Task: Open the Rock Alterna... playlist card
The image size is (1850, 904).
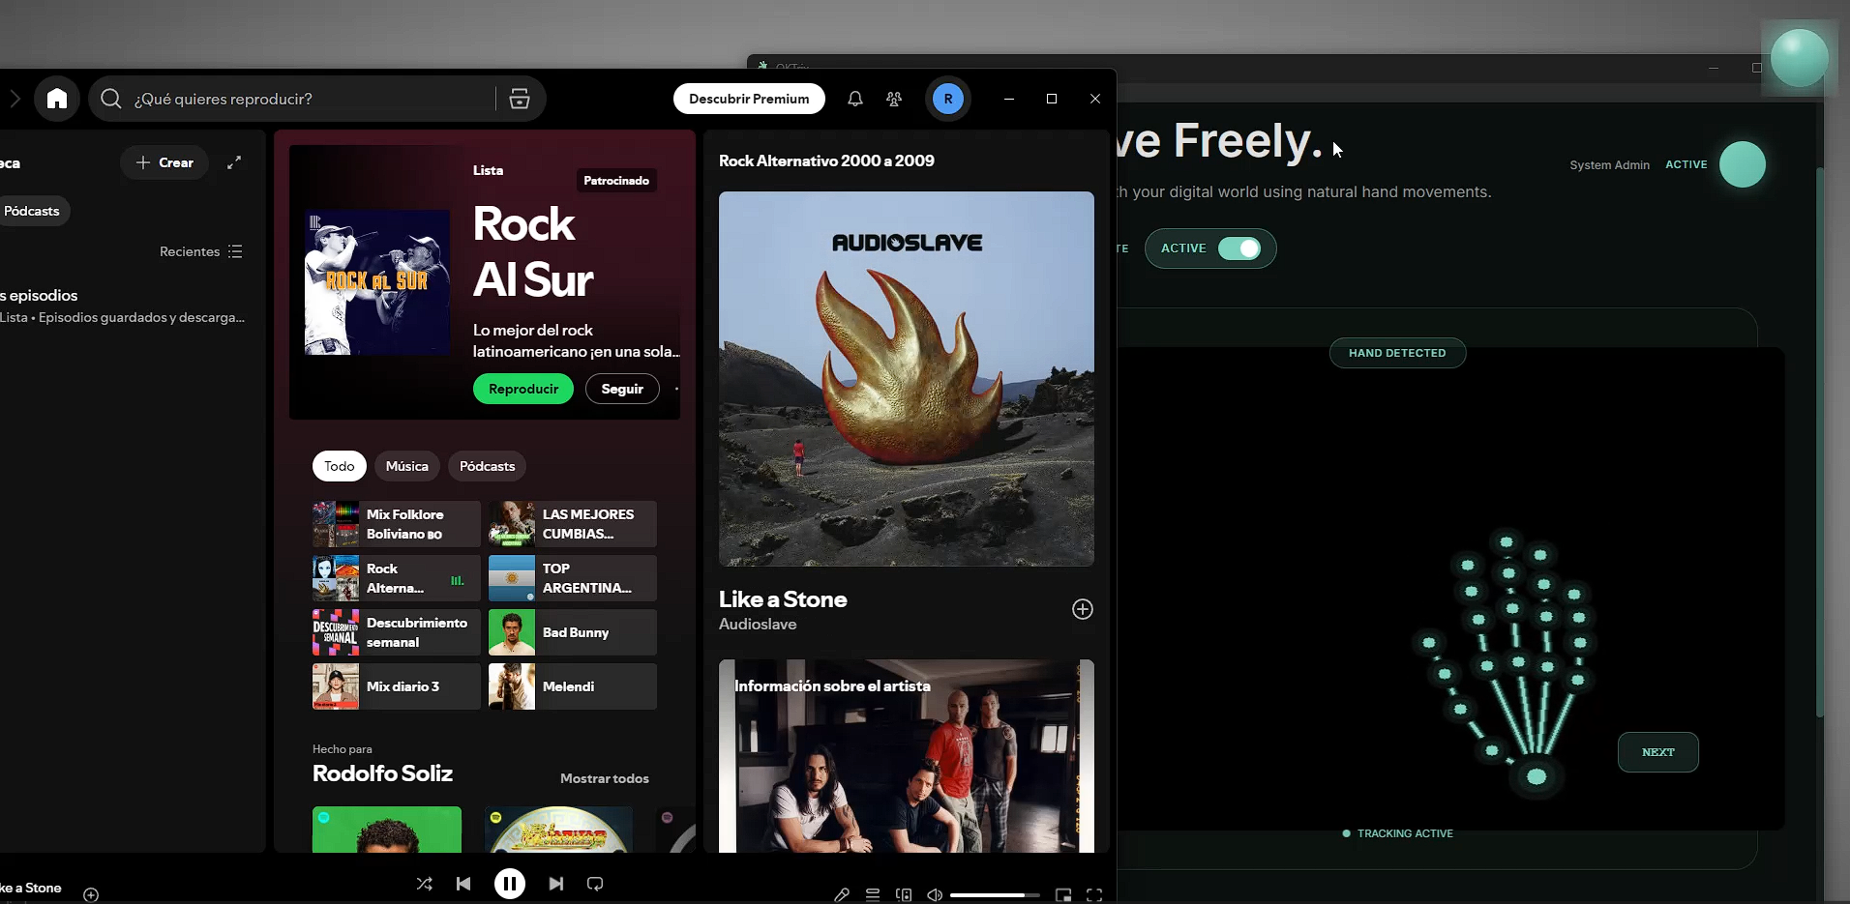Action: pos(397,578)
